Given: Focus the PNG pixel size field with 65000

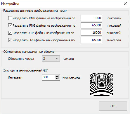Looking at the screenshot, I should 91,25.
